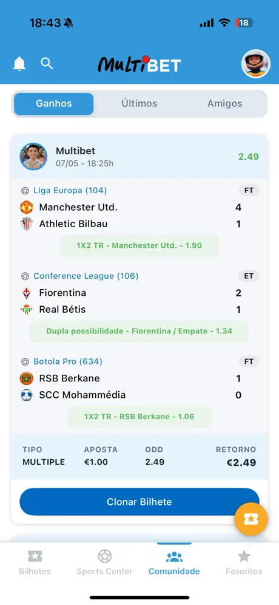279x605 pixels.
Task: Tap the Multibet user avatar thumbnail
Action: [x=33, y=157]
